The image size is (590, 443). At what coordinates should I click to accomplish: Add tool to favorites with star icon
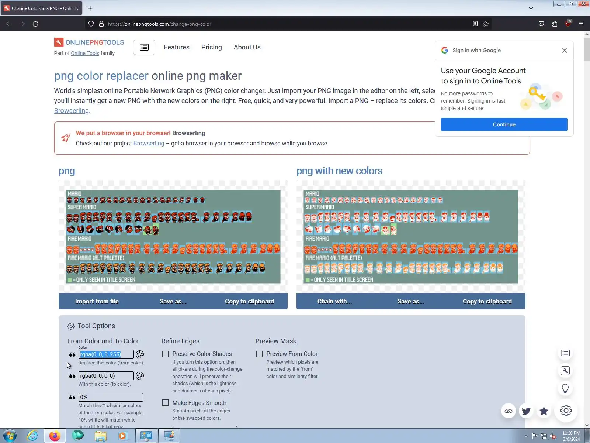(544, 411)
